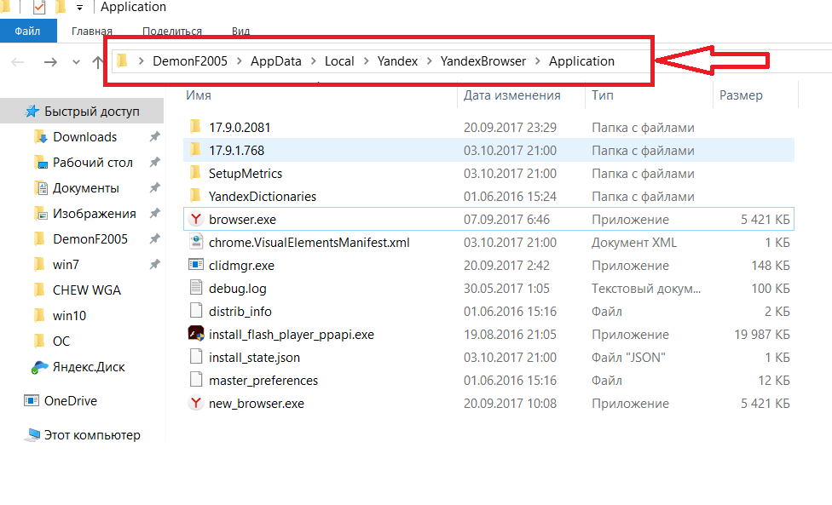Go up one folder level arrow
This screenshot has width=832, height=505.
(97, 62)
